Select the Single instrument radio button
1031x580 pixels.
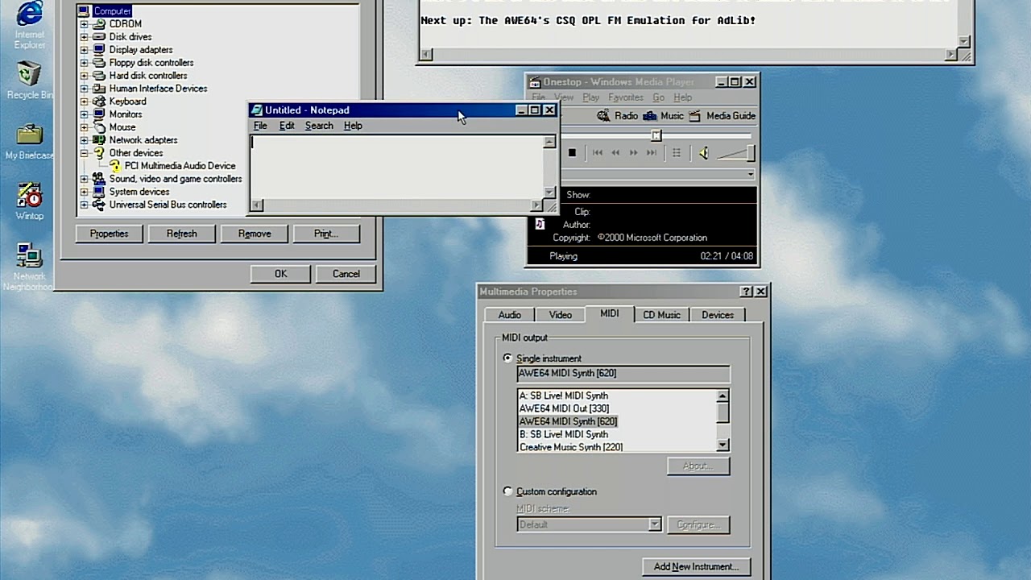point(507,358)
